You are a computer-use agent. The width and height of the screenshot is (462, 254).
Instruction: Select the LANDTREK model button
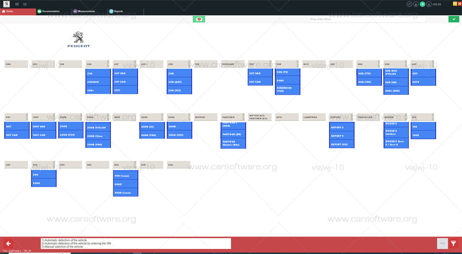pos(314,117)
